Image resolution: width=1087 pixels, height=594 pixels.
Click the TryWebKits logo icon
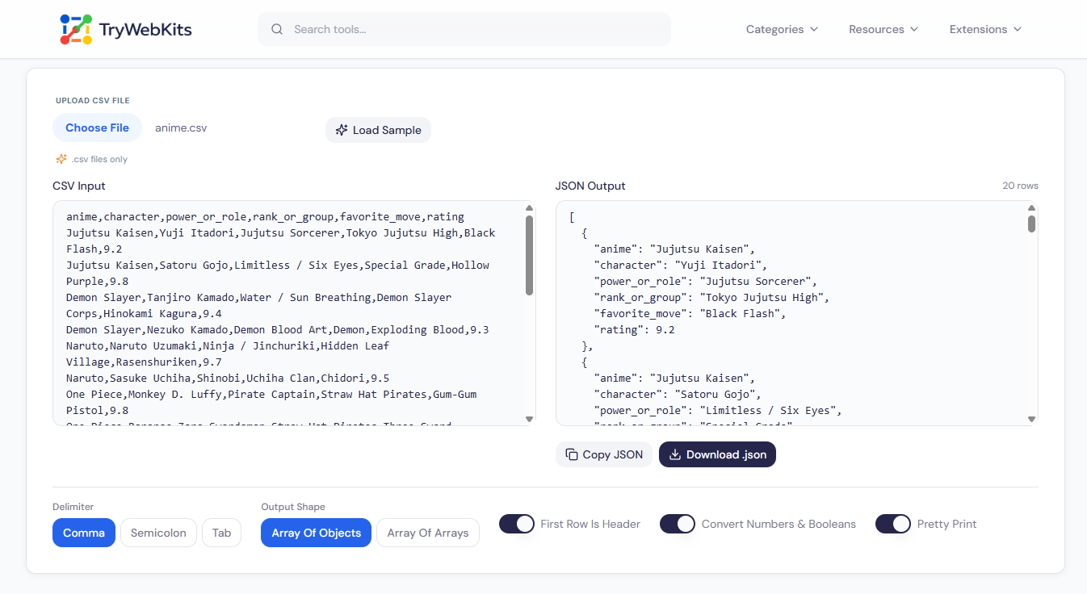(x=76, y=29)
